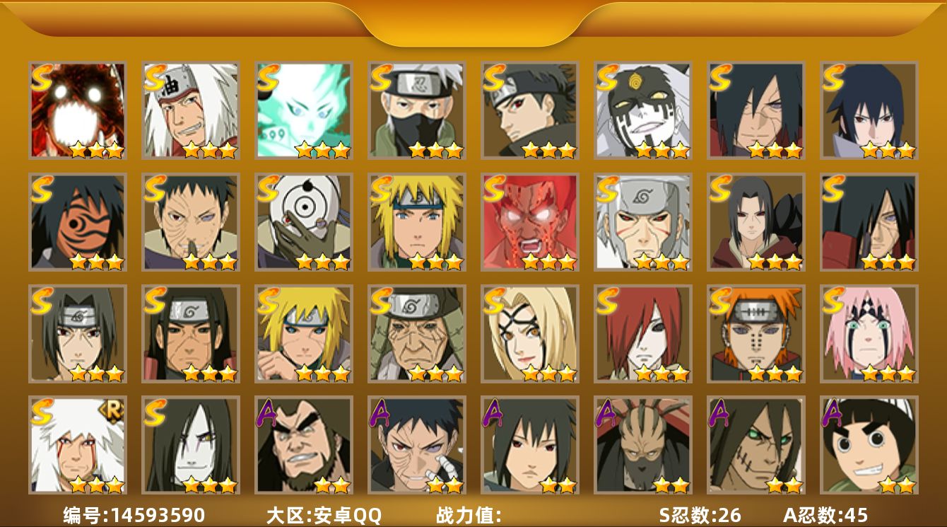The width and height of the screenshot is (947, 527).
Task: Pick A-rank Kakuzu with green eyes
Action: 755,445
